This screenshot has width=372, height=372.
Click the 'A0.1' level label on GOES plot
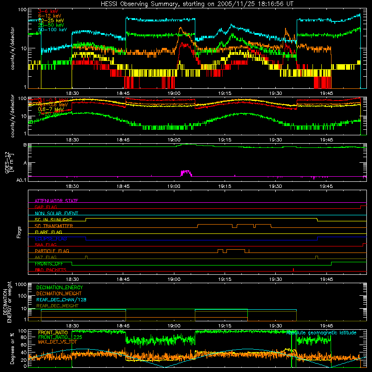[x=21, y=180]
